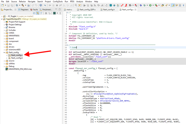Collapse comment fold marker on line 1
The image size is (186, 124).
click(68, 13)
